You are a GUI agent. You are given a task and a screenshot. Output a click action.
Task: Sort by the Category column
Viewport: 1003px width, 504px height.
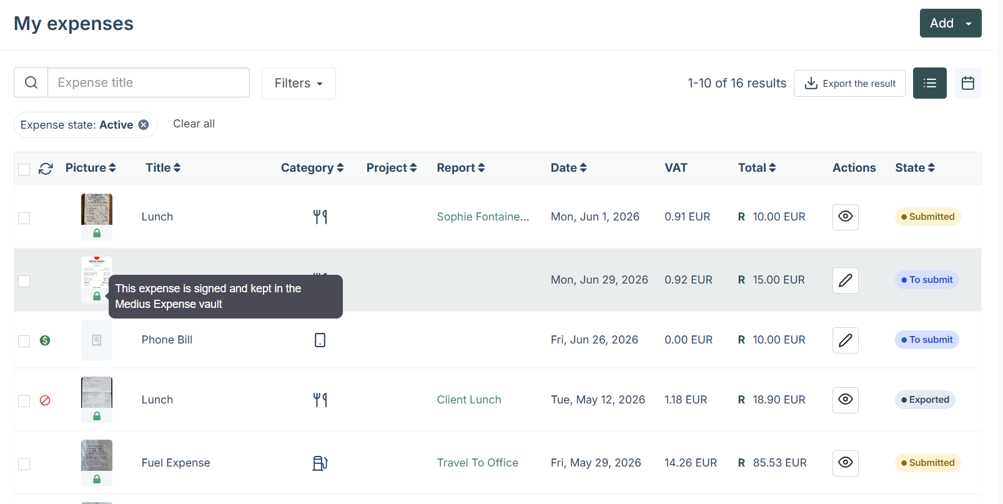coord(312,167)
